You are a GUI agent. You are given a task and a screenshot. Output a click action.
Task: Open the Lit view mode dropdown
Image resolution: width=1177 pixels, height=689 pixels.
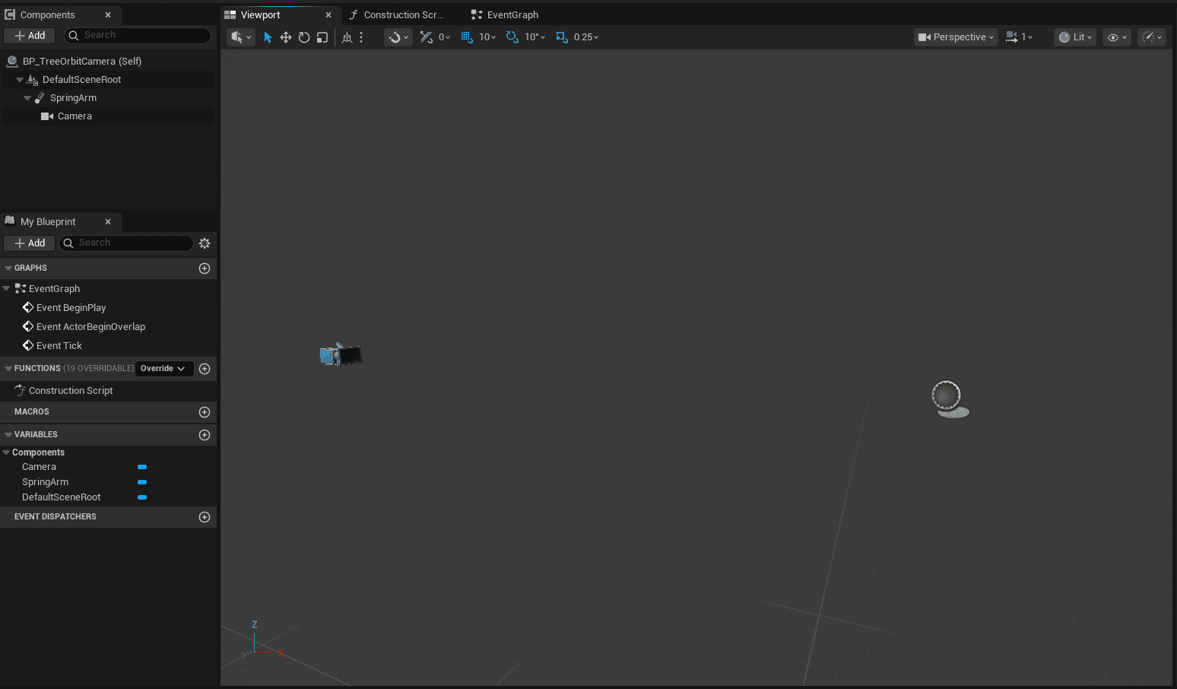pyautogui.click(x=1074, y=37)
